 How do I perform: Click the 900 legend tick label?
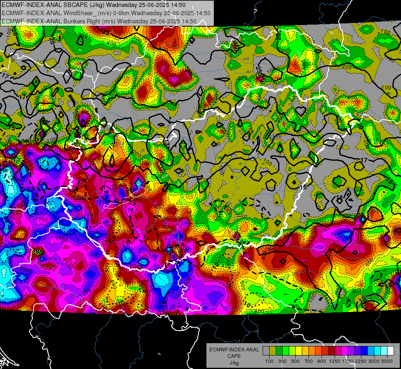[x=322, y=361]
